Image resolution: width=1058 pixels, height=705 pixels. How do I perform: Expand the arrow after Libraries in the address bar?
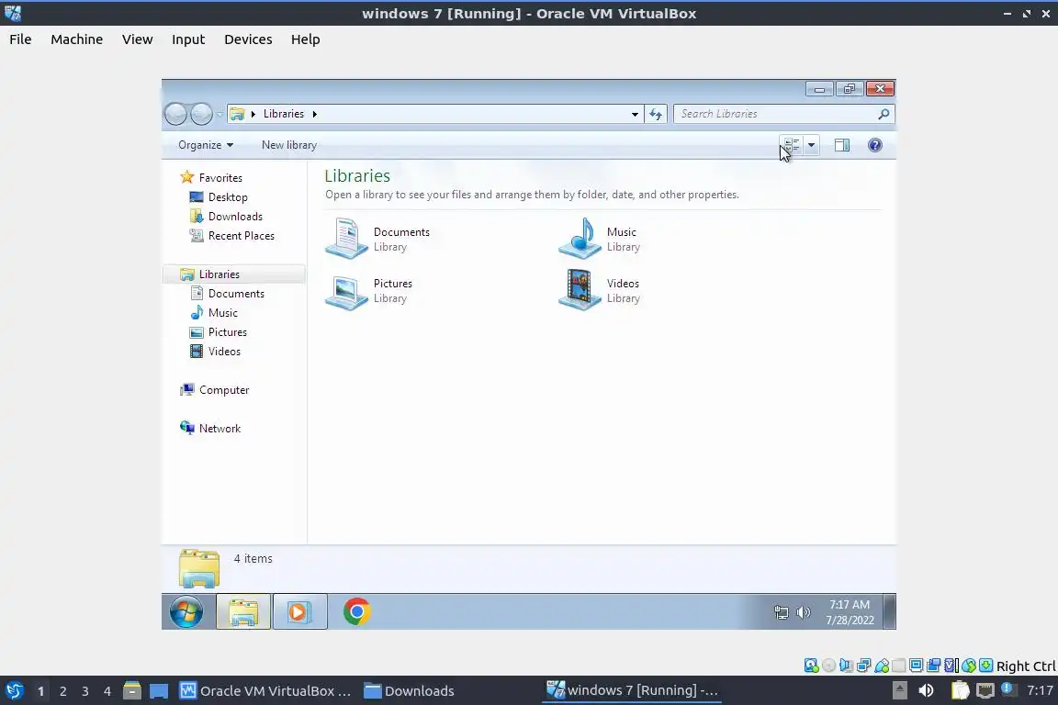coord(314,114)
